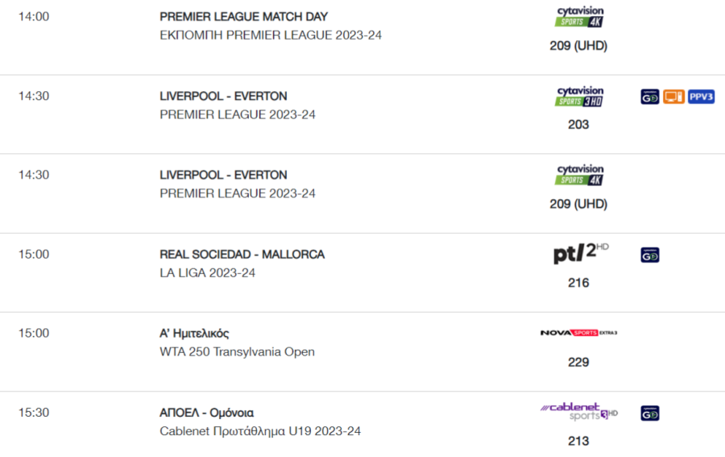Click the GO icon for ΑΠΟΕΛ - Ομόνοια
The width and height of the screenshot is (725, 457).
point(649,413)
